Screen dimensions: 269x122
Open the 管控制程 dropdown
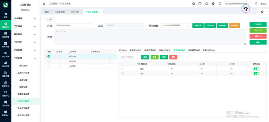175,26
